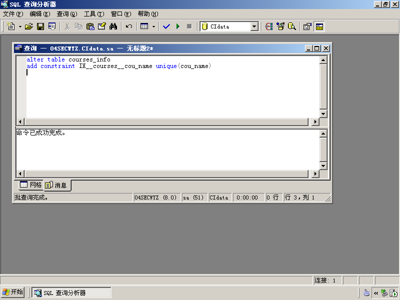Click the results pane scroll right arrow
The image size is (400, 300).
[315, 173]
